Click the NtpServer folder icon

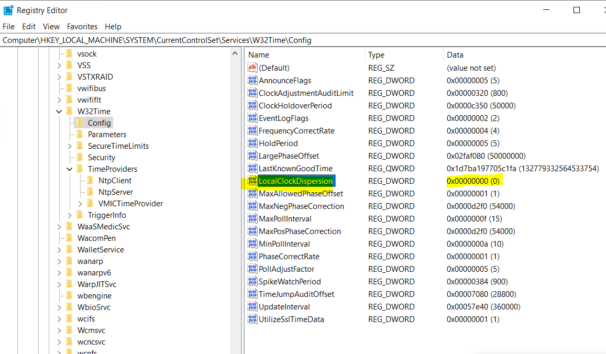[91, 192]
